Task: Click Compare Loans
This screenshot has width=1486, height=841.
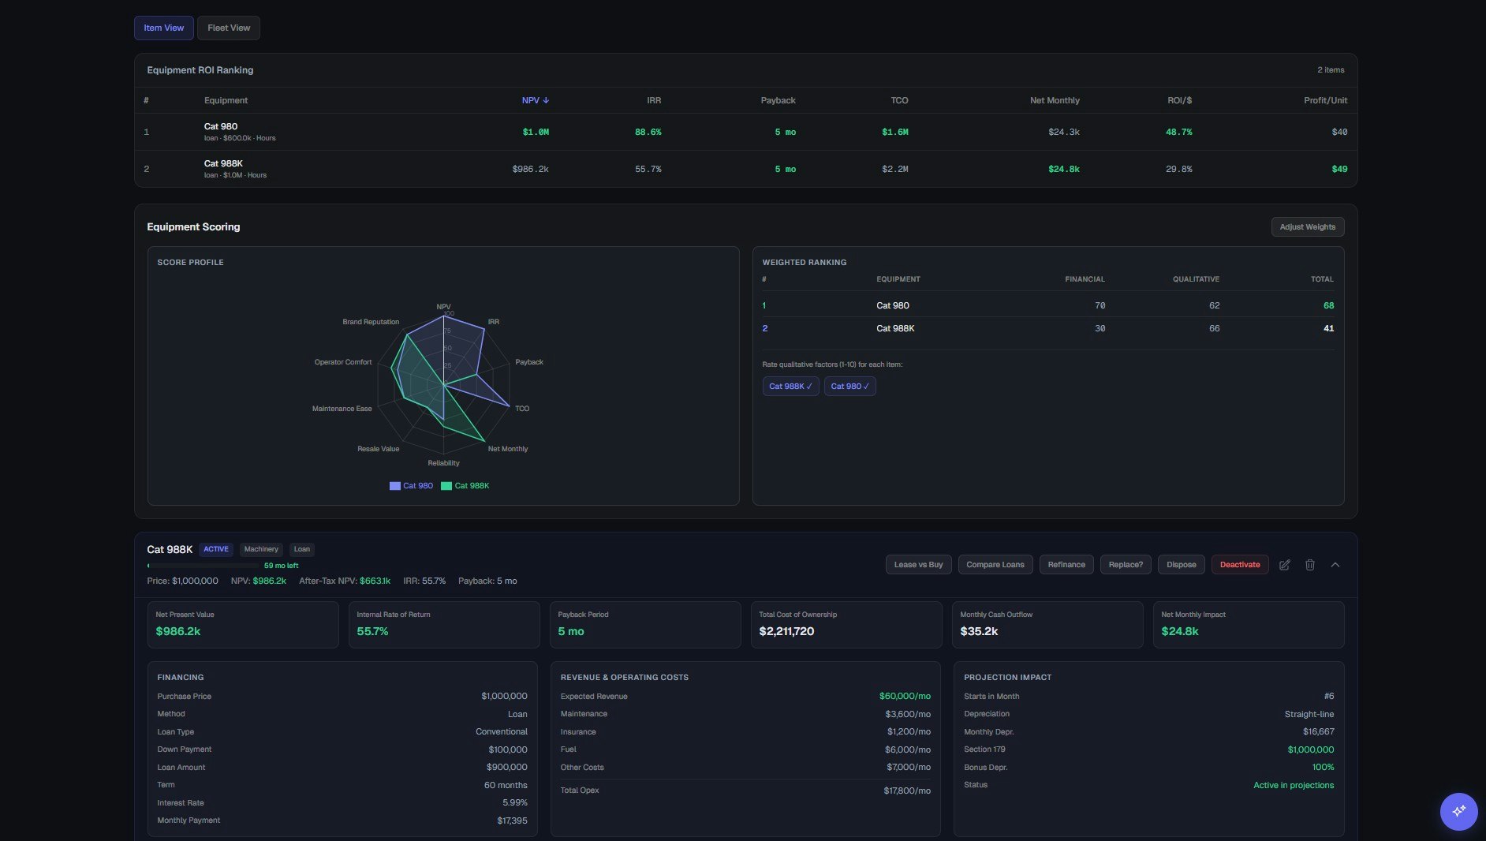Action: 995,565
